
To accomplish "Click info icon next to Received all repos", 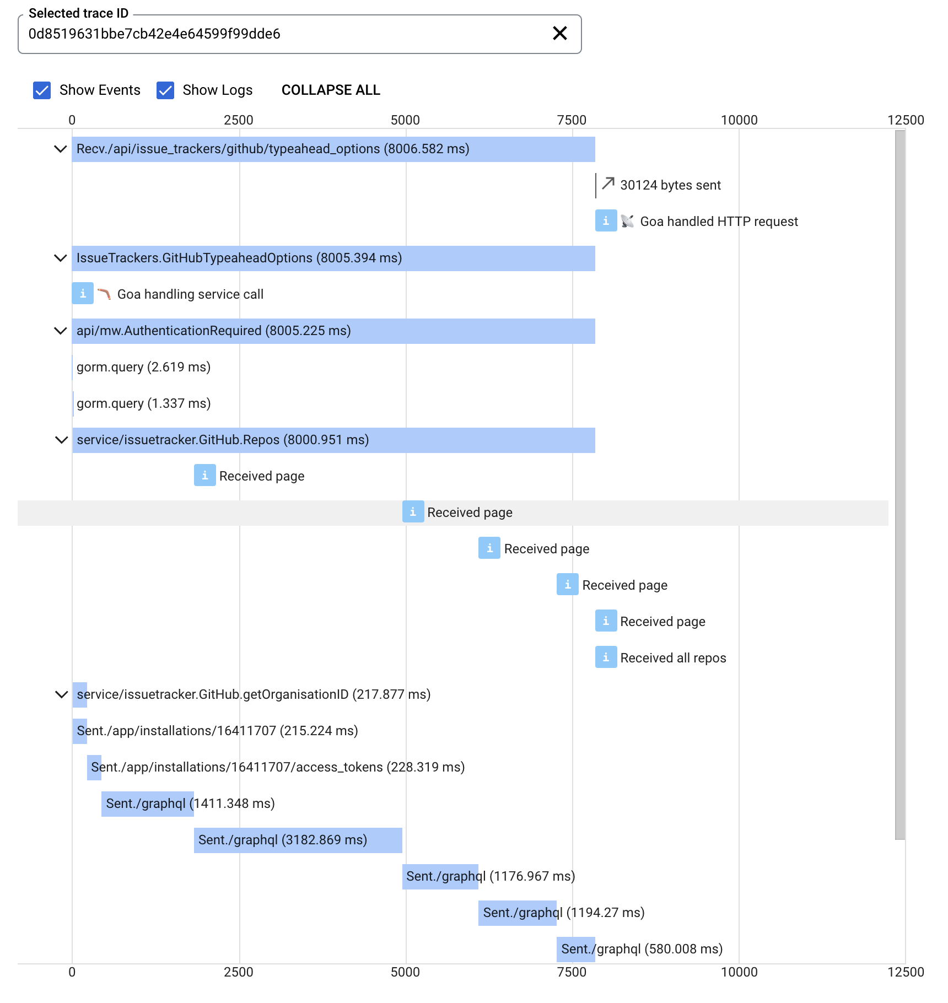I will [606, 657].
